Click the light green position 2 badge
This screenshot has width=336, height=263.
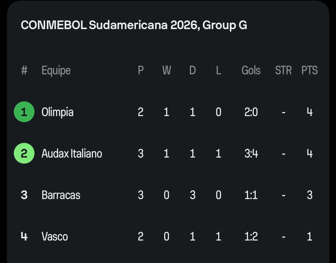24,153
